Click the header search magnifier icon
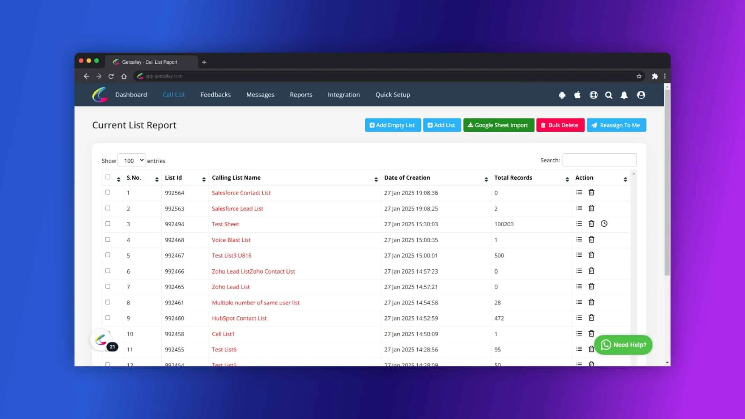This screenshot has width=745, height=419. [x=609, y=95]
